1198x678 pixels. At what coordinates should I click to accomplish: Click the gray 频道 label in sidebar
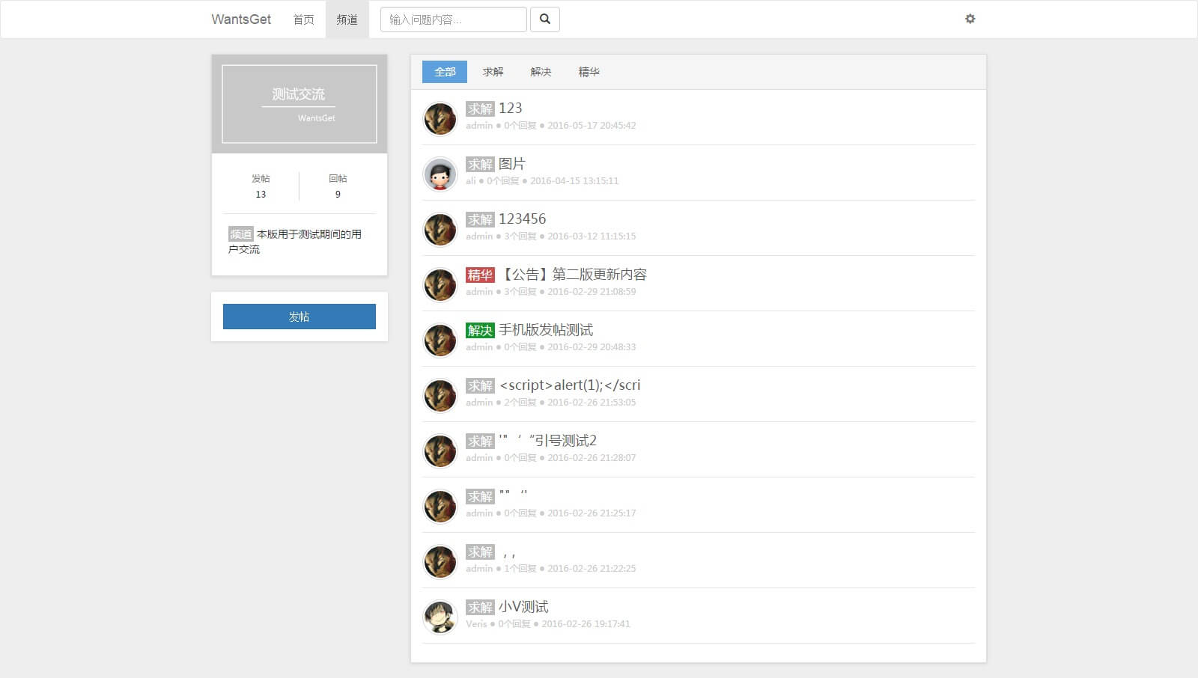click(240, 234)
